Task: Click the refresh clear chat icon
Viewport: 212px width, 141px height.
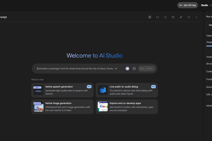Action: click(189, 17)
